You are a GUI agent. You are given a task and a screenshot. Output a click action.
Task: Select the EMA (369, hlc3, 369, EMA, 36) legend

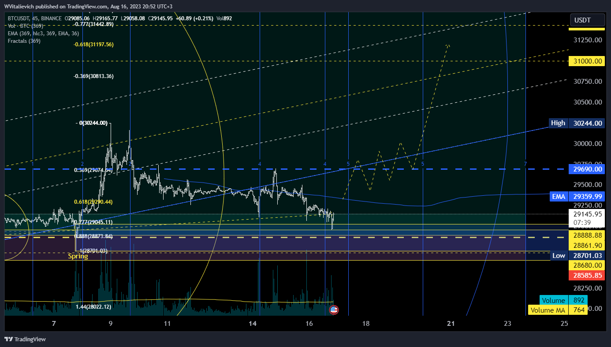(44, 33)
